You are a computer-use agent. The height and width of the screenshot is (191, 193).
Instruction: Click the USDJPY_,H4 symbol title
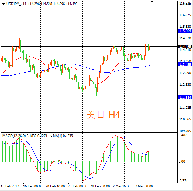(16, 4)
